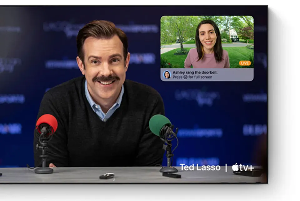Click 'Ashley rang the doorbell.' text
Viewport: 300px width, 201px height.
tap(195, 72)
